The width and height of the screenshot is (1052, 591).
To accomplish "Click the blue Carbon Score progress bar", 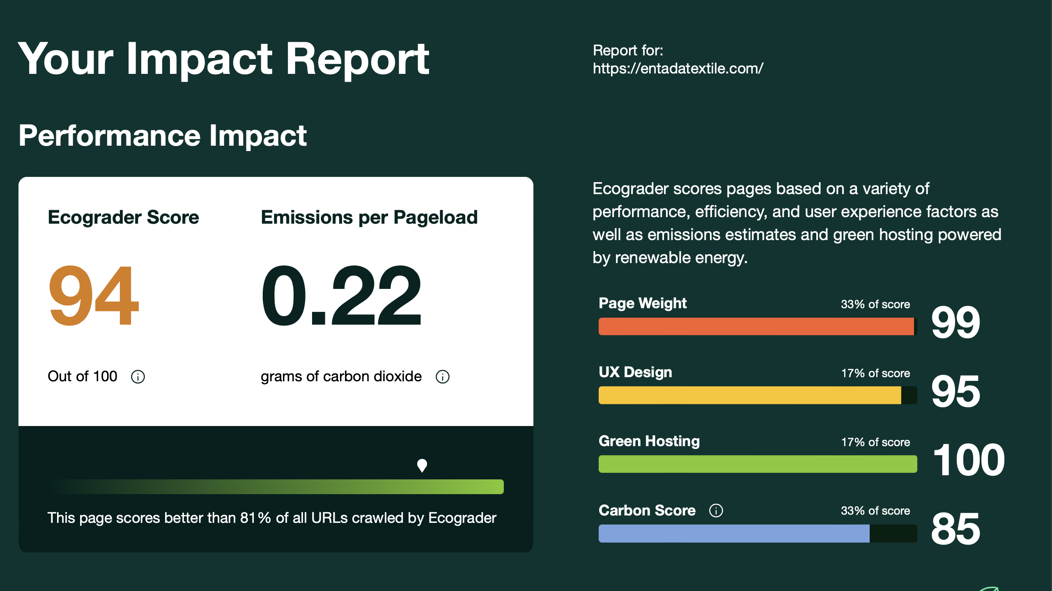I will click(758, 534).
